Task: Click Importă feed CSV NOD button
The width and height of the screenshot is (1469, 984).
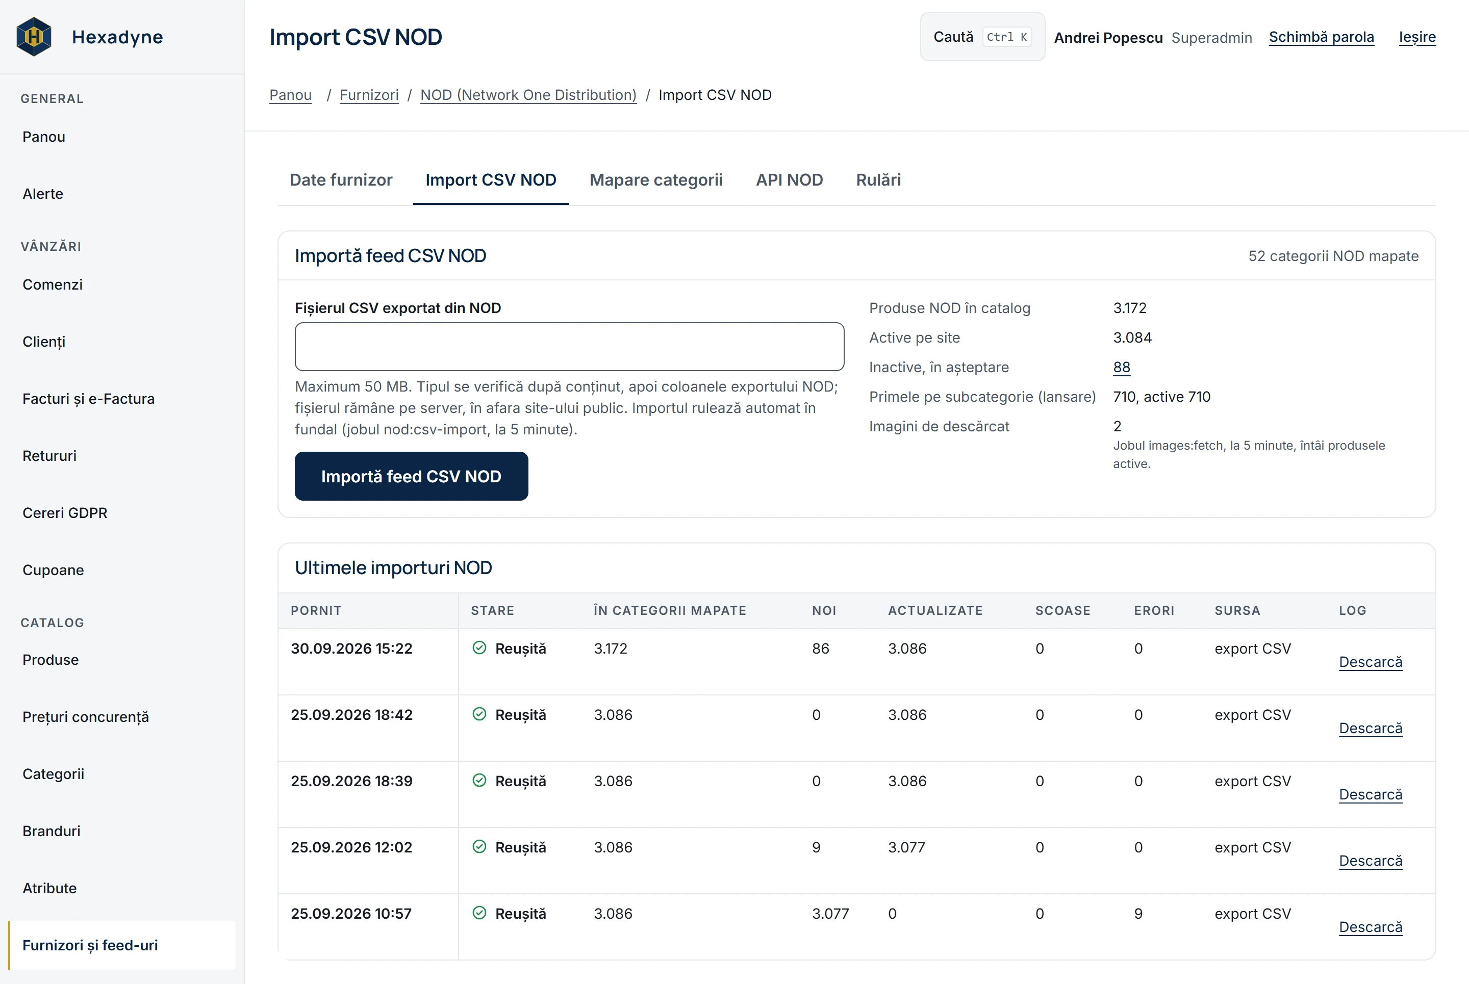Action: click(x=411, y=476)
